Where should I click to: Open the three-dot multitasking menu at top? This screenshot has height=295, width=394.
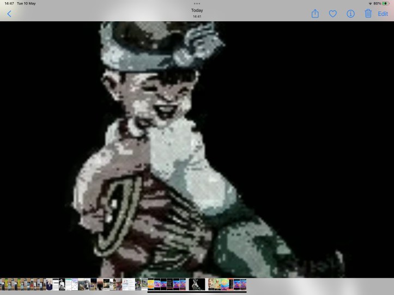tap(197, 4)
